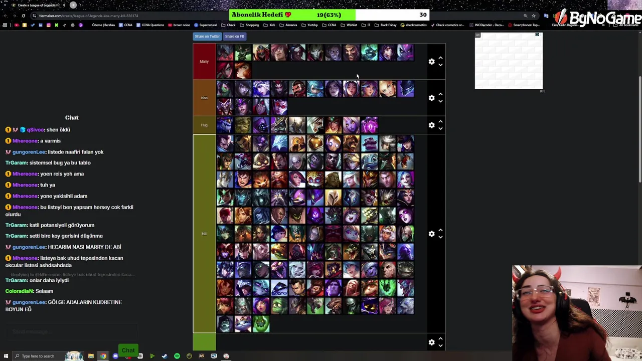The width and height of the screenshot is (642, 361).
Task: Click the Share on FB button
Action: point(234,36)
